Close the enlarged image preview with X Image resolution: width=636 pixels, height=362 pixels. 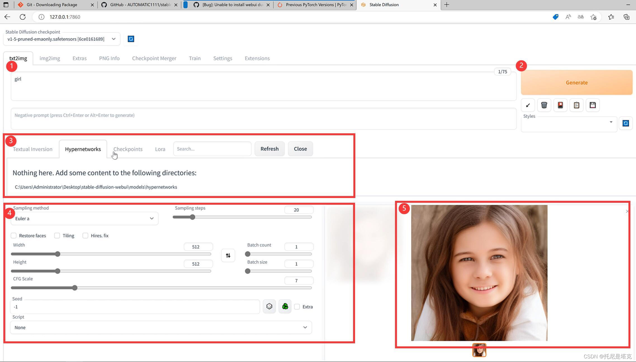[627, 211]
